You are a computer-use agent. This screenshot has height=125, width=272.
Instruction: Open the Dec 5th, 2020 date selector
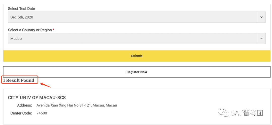pyautogui.click(x=137, y=17)
